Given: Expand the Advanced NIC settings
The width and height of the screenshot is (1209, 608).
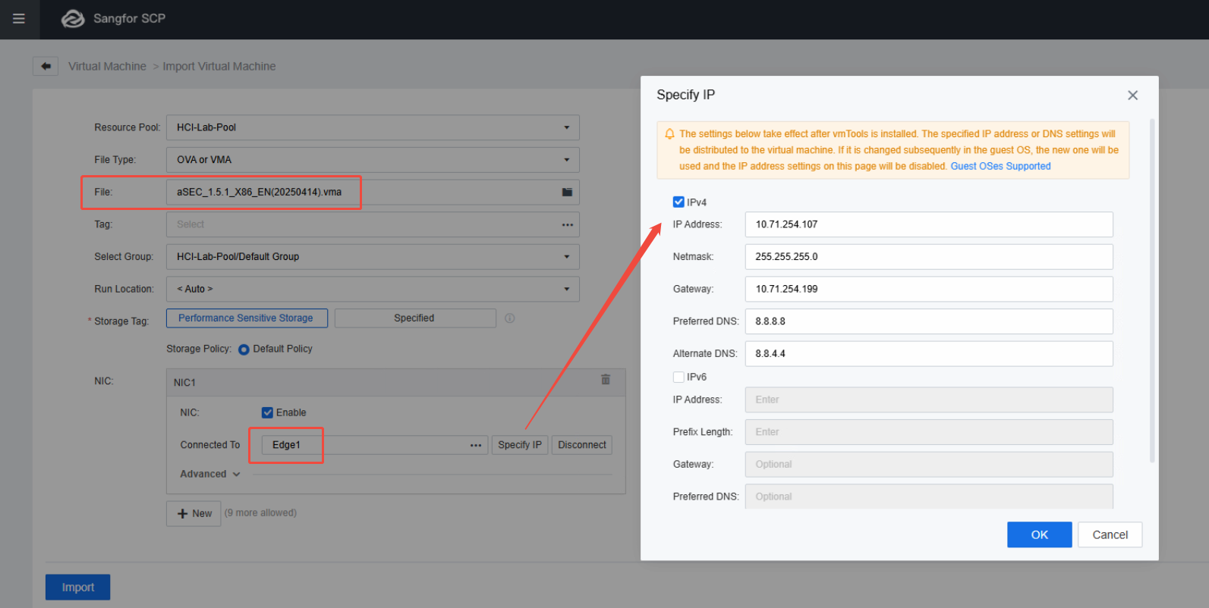Looking at the screenshot, I should tap(210, 474).
